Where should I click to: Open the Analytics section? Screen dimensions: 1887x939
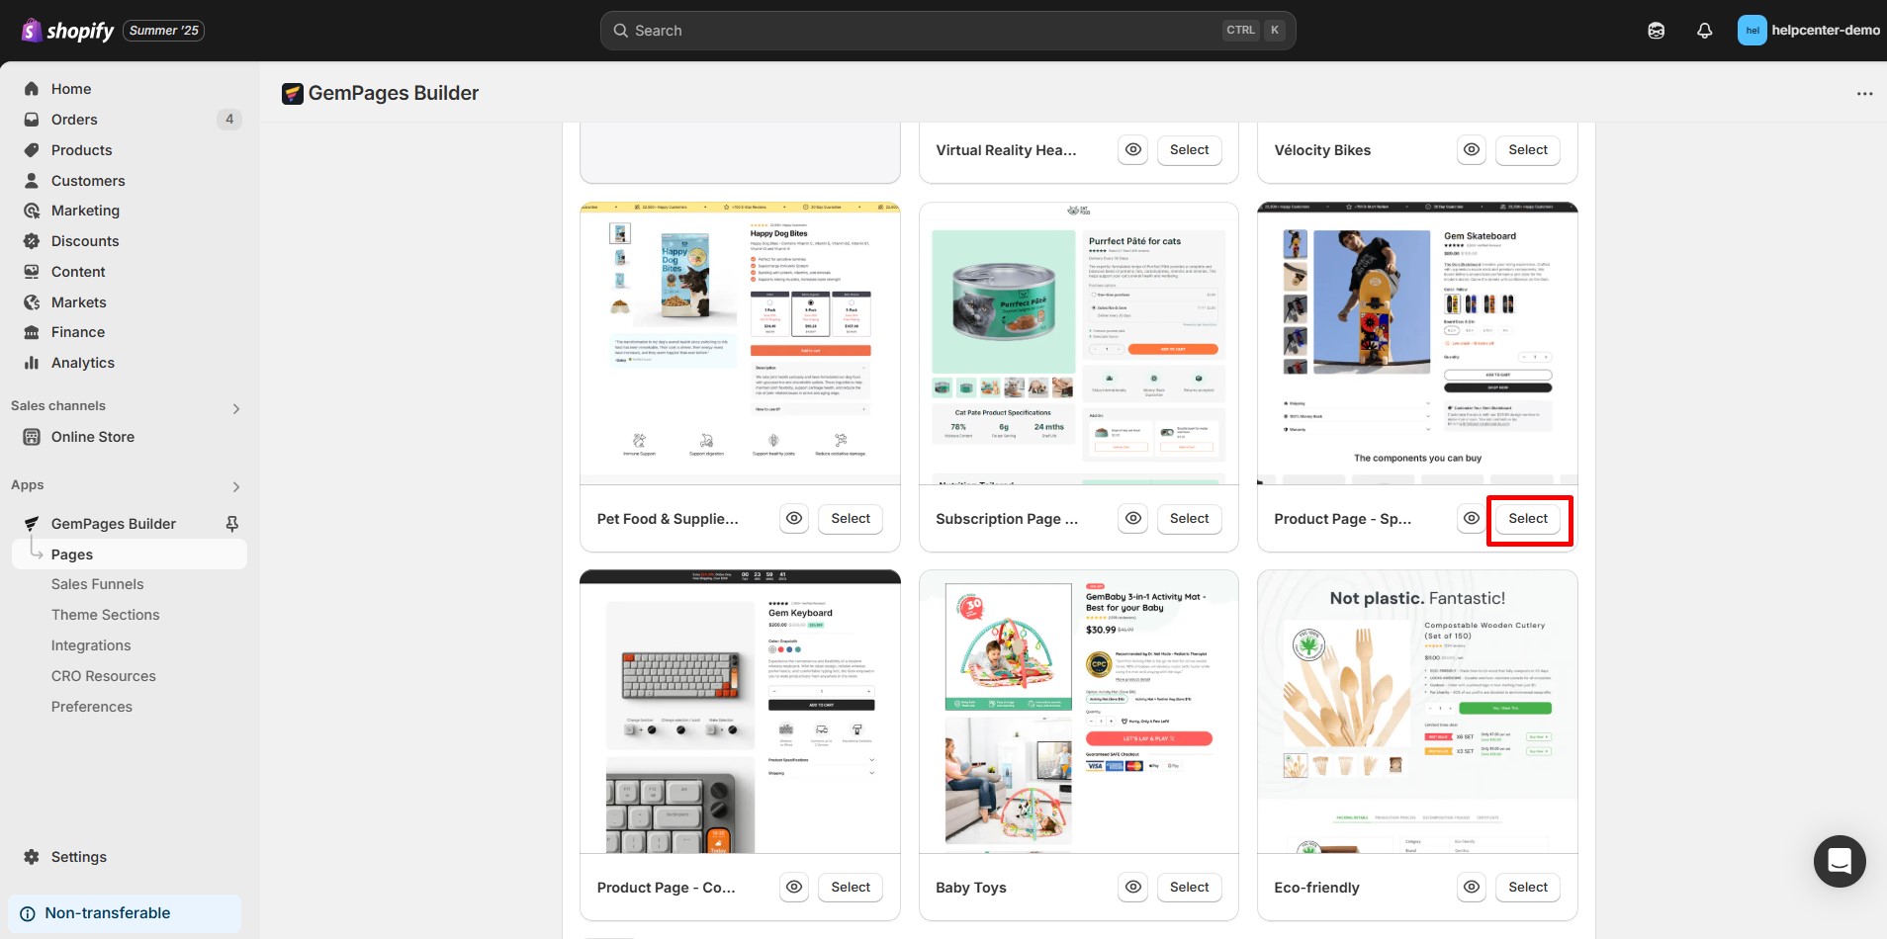82,362
